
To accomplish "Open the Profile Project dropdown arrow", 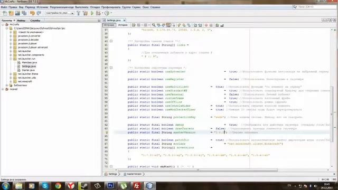I will 111,13.
